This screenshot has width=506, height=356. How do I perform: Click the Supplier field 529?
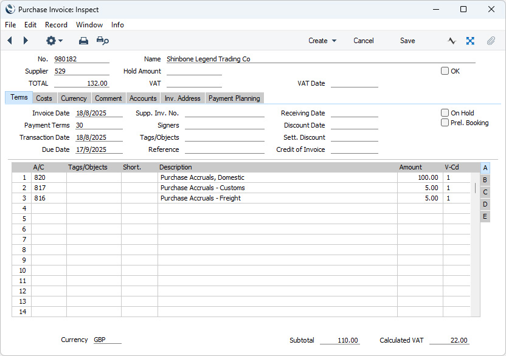[x=81, y=71]
